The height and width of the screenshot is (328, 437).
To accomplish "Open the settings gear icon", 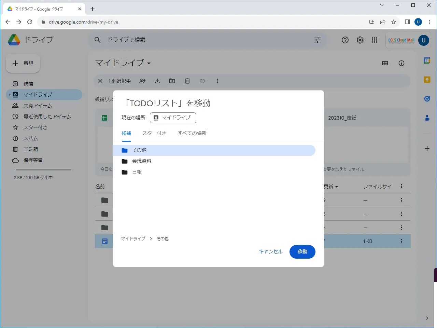I will pos(360,40).
